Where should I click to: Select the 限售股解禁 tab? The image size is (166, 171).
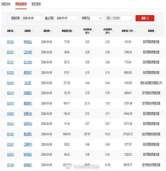(21, 4)
